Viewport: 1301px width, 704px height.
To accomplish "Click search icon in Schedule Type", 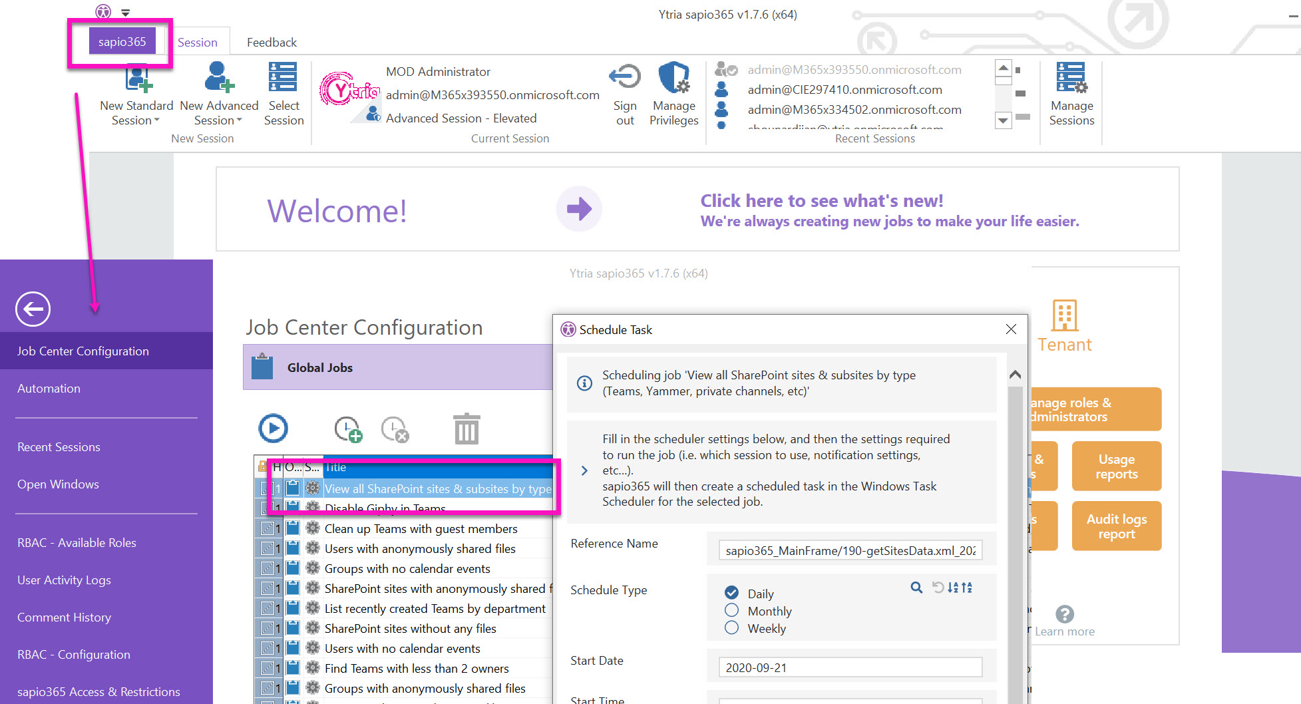I will (x=916, y=588).
